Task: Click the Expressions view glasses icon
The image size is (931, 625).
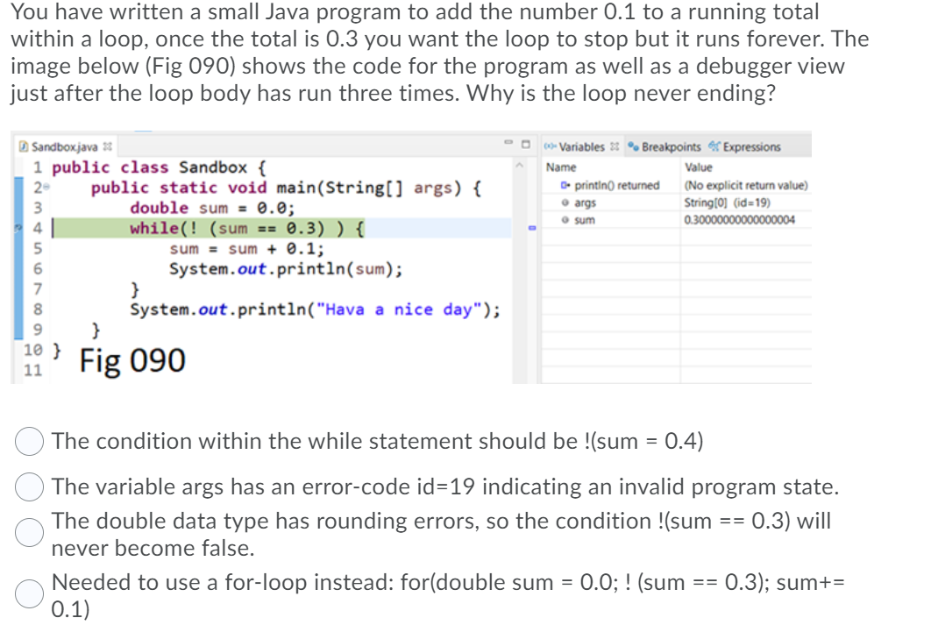Action: click(716, 147)
